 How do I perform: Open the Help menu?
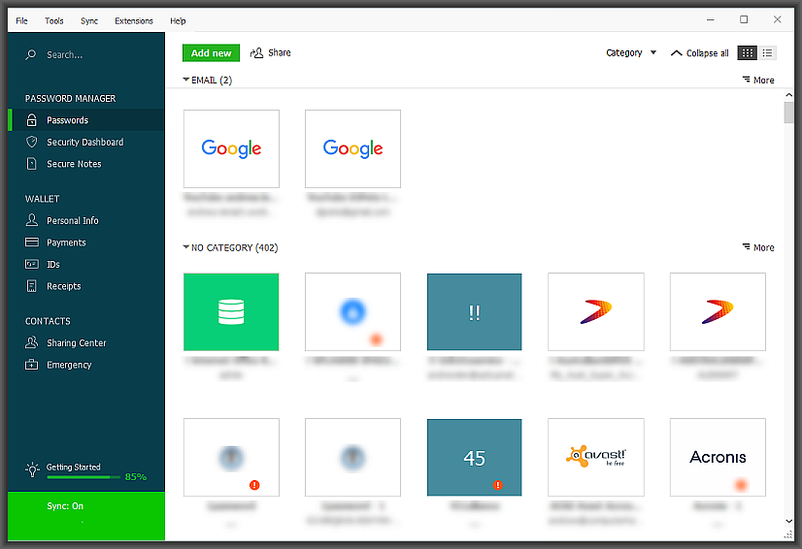pyautogui.click(x=178, y=20)
